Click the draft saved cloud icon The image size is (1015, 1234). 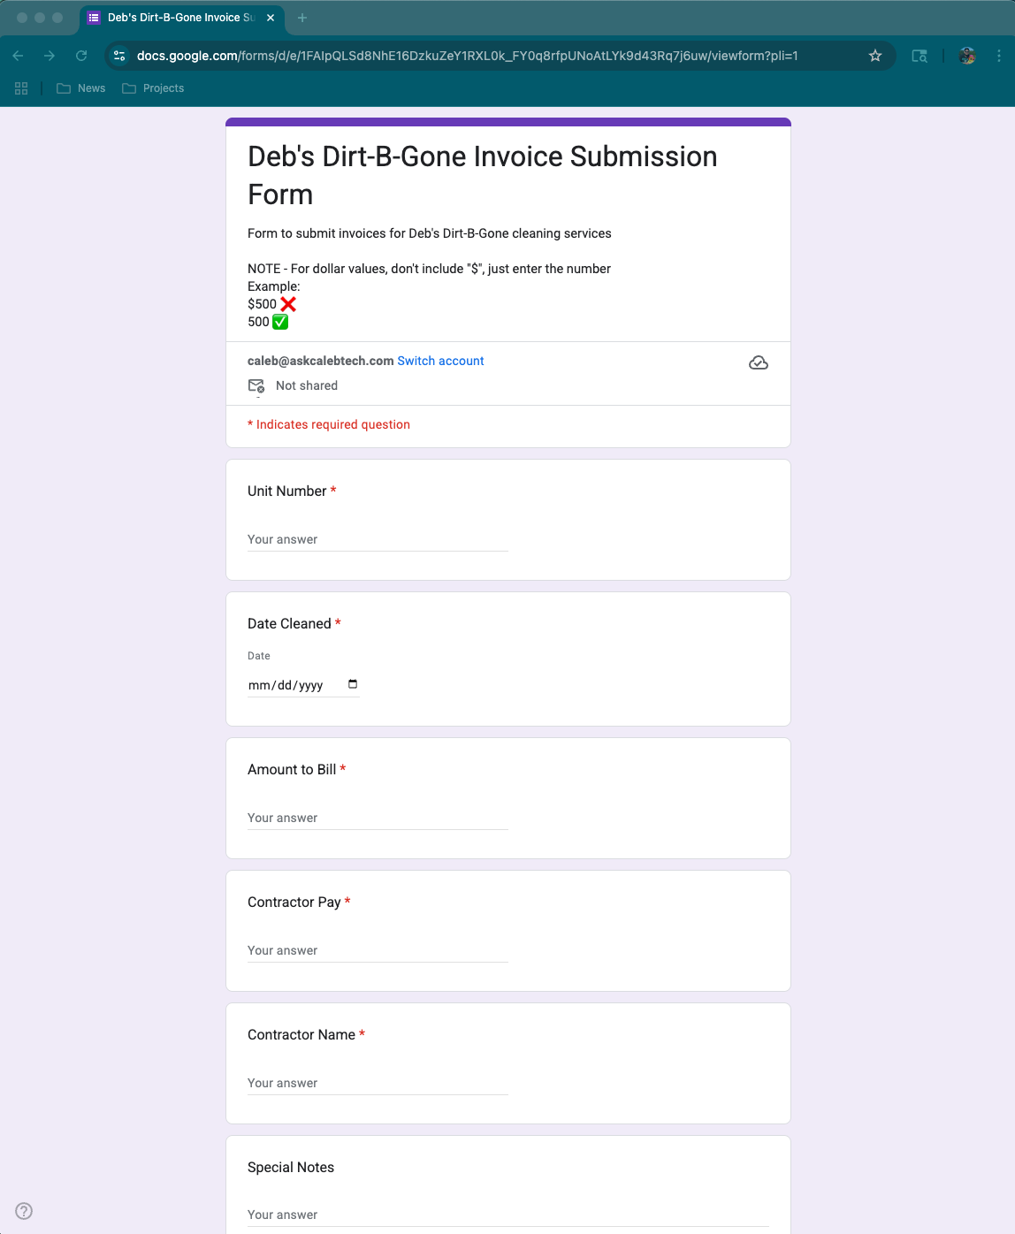coord(759,362)
